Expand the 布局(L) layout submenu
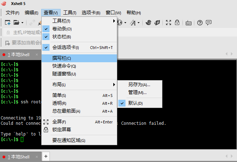This screenshot has width=237, height=162. [x=79, y=84]
